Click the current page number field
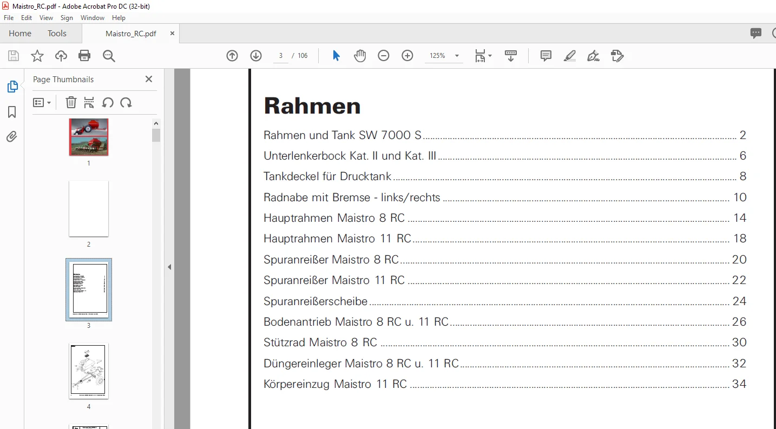 coord(281,56)
